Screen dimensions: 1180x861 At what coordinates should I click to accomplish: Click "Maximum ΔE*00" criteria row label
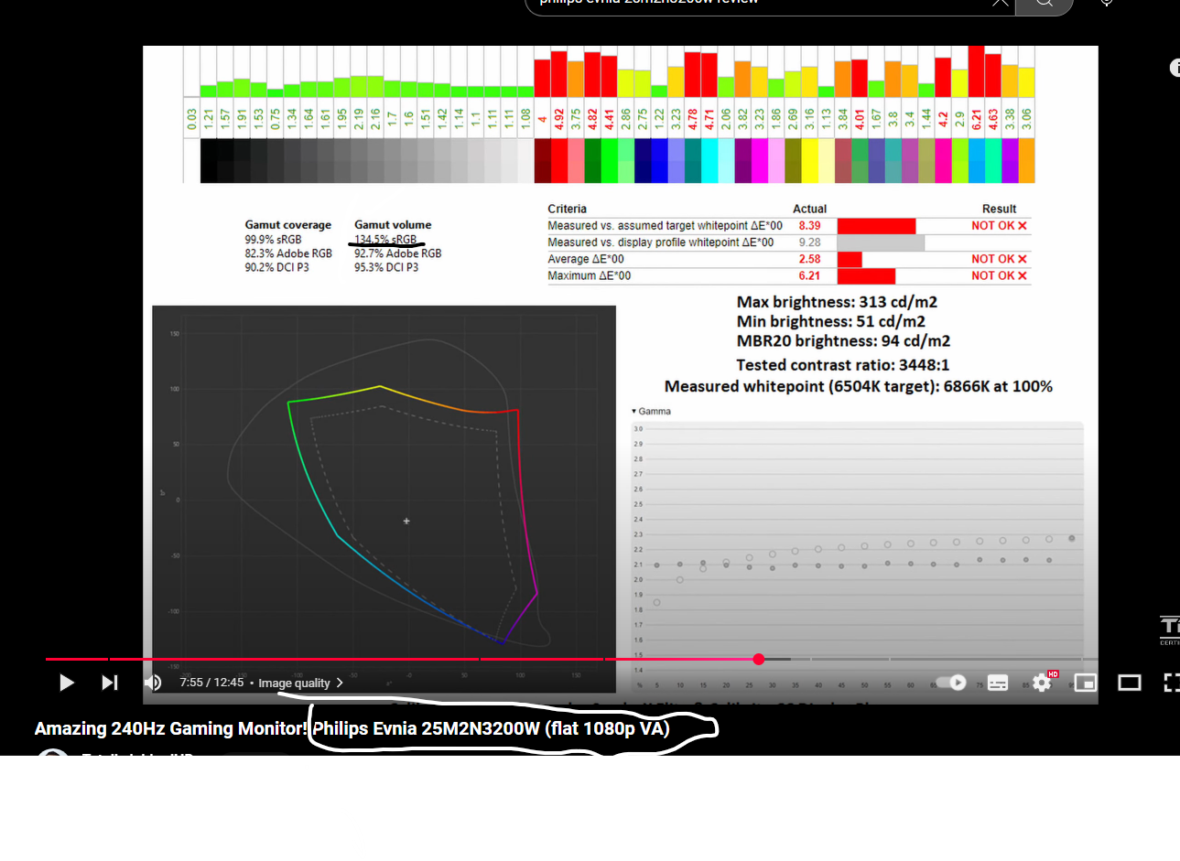(589, 276)
